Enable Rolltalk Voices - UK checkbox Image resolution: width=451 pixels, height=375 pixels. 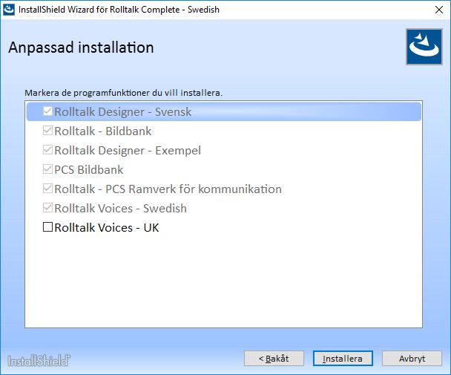47,227
